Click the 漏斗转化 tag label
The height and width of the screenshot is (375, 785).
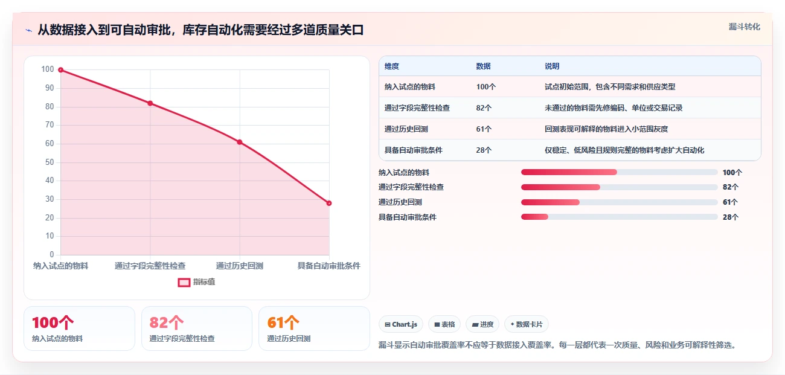(x=744, y=27)
